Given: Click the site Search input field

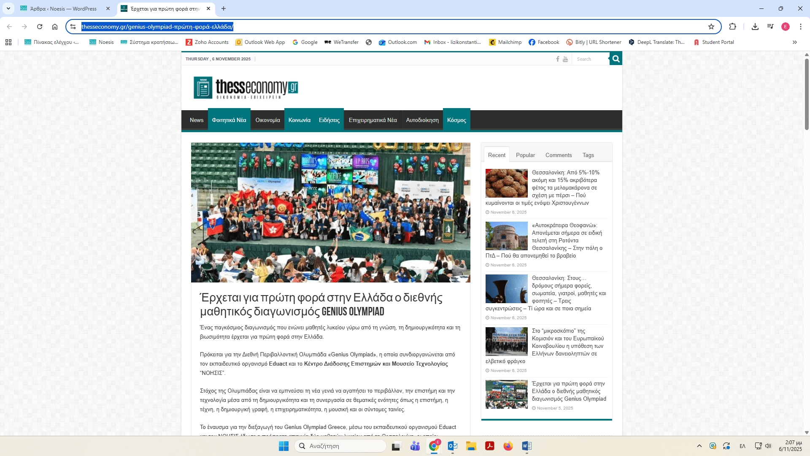Looking at the screenshot, I should [591, 59].
